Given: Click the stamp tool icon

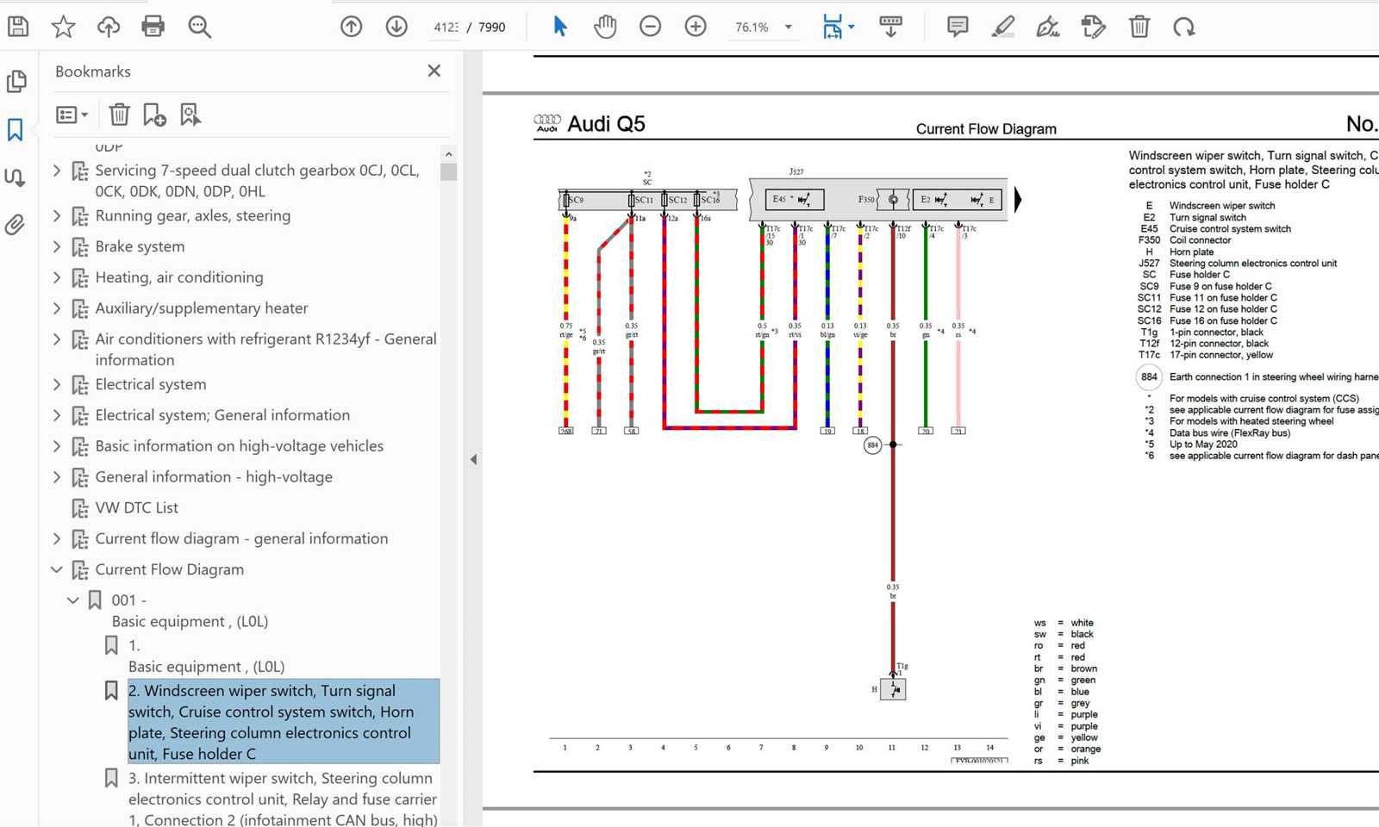Looking at the screenshot, I should pos(1094,27).
